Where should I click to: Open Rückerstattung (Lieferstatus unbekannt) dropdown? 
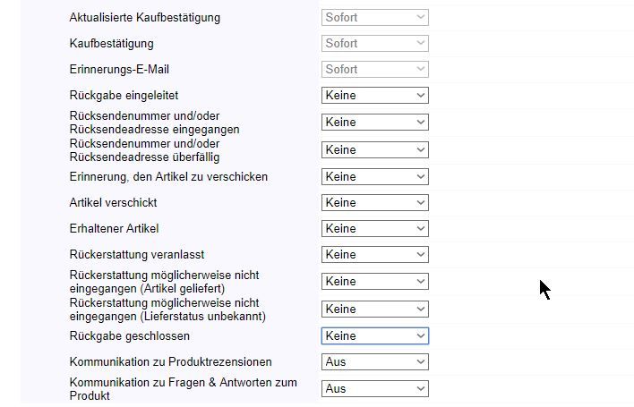(374, 309)
